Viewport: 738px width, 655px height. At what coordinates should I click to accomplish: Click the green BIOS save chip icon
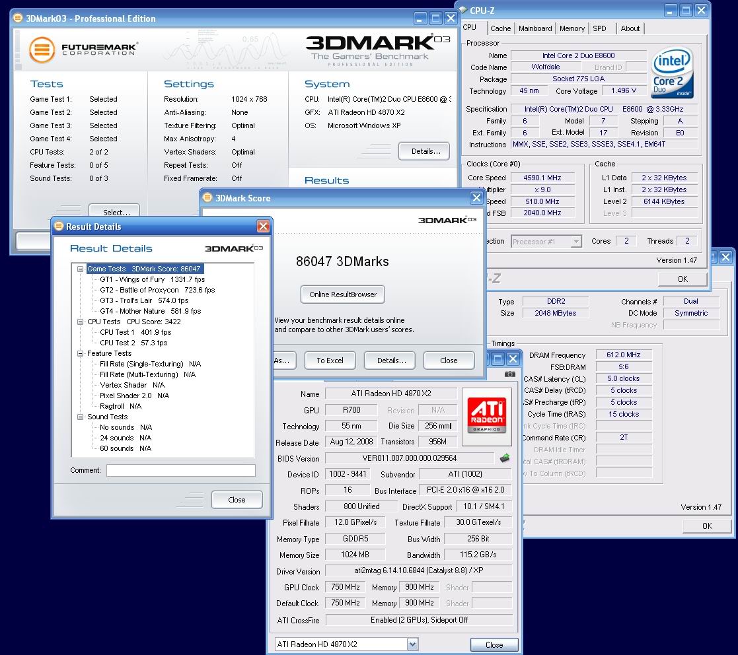coord(505,458)
